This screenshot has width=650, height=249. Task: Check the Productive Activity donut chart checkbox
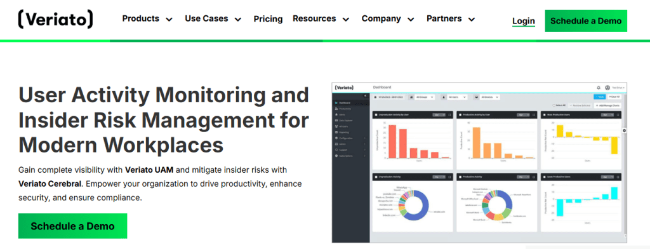click(460, 177)
